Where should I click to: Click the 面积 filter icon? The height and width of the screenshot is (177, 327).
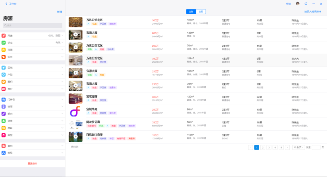(x=3, y=82)
